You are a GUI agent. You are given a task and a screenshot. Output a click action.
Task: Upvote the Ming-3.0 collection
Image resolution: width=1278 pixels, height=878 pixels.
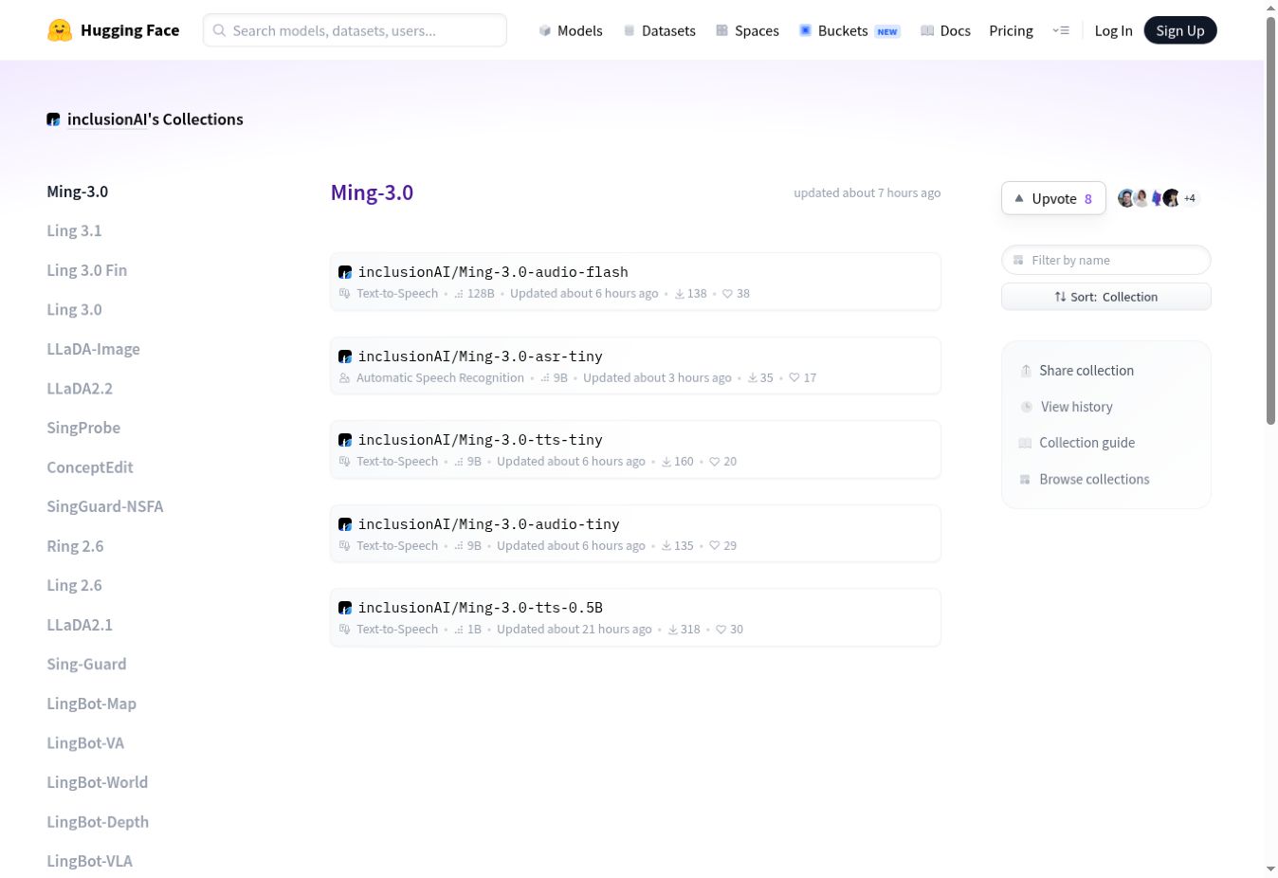point(1053,198)
